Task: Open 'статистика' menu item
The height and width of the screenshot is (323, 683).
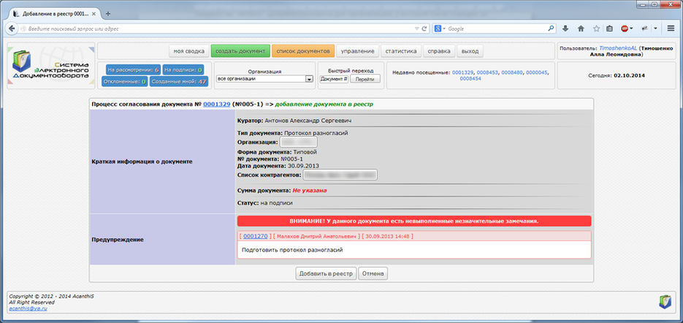Action: coord(401,51)
